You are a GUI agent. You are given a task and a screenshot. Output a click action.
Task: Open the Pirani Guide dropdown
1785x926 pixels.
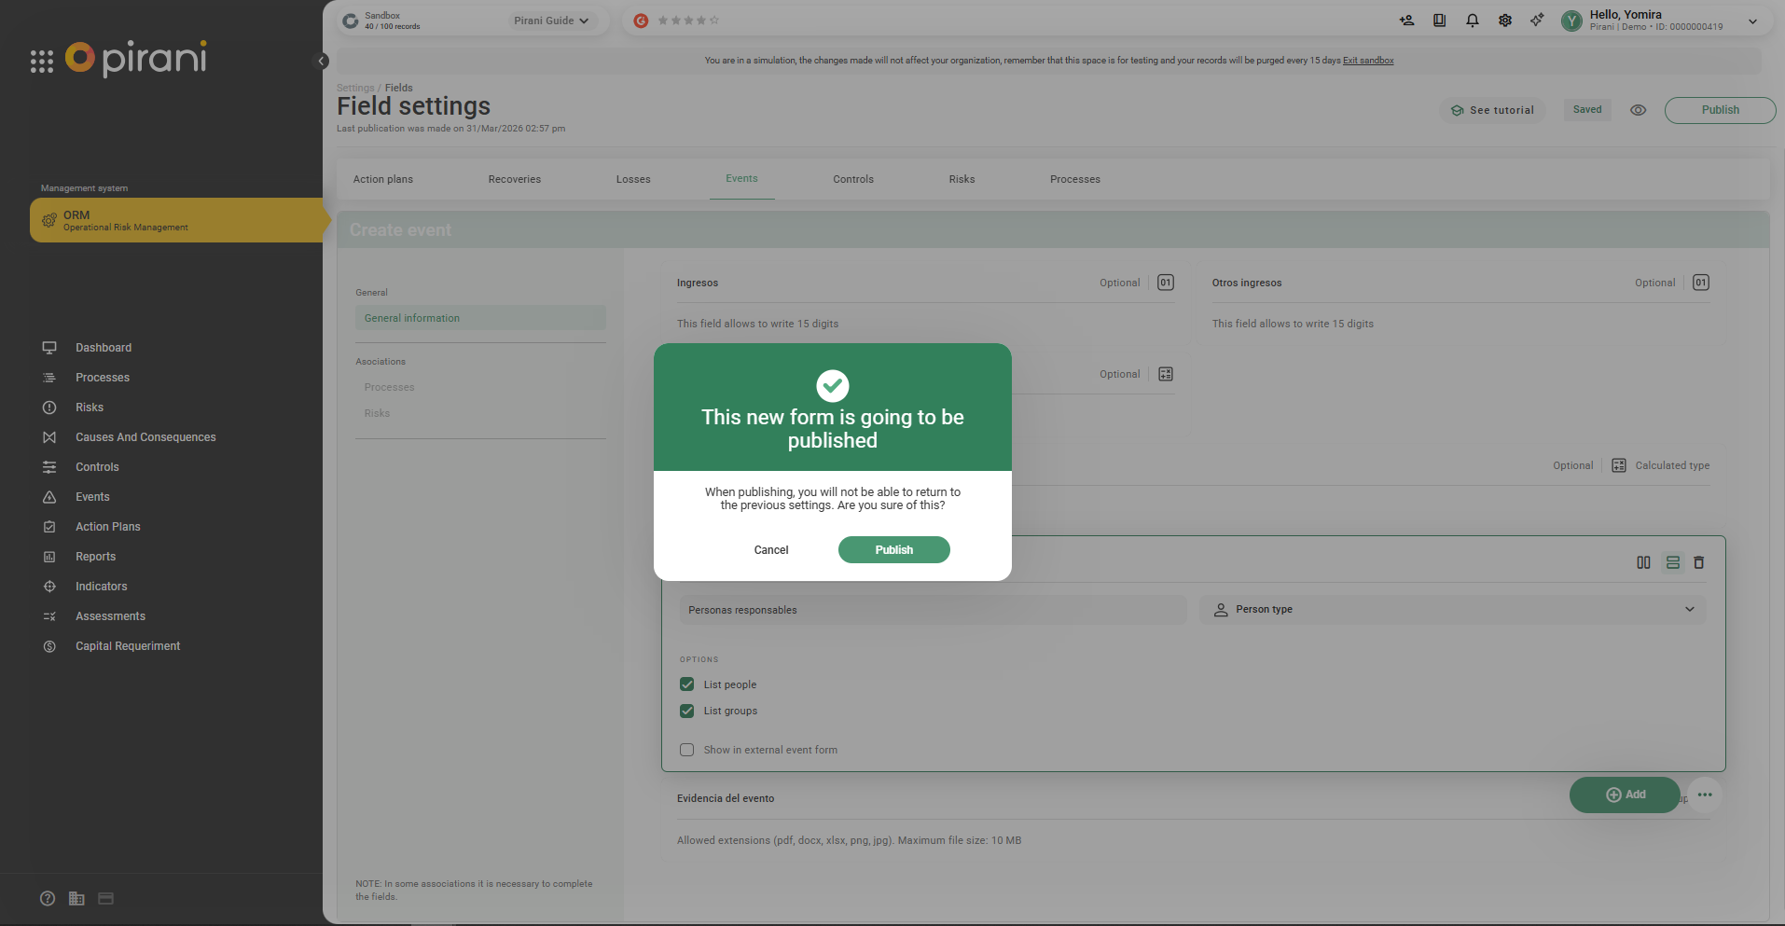pyautogui.click(x=551, y=21)
